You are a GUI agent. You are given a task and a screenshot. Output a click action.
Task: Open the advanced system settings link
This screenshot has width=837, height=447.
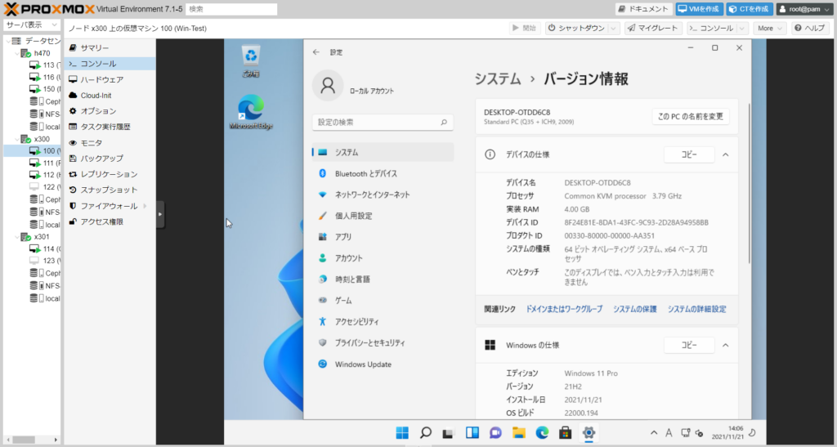pyautogui.click(x=696, y=309)
